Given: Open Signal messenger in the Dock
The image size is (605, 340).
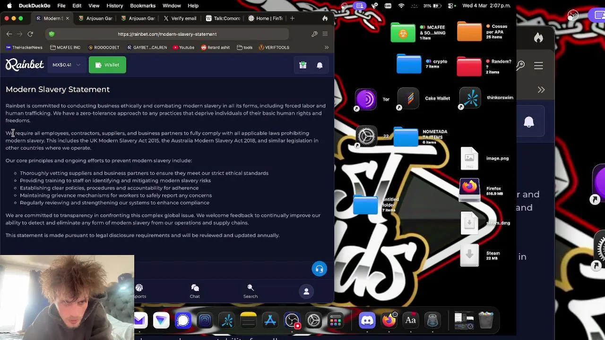Looking at the screenshot, I should [x=183, y=321].
